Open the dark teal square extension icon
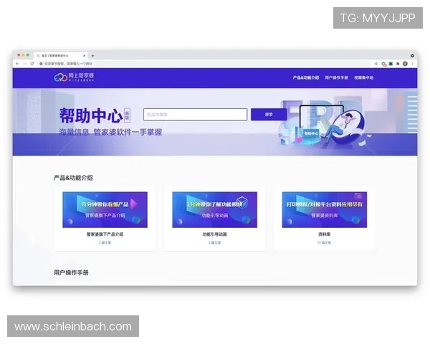Viewport: 430px width, 344px height. point(391,64)
